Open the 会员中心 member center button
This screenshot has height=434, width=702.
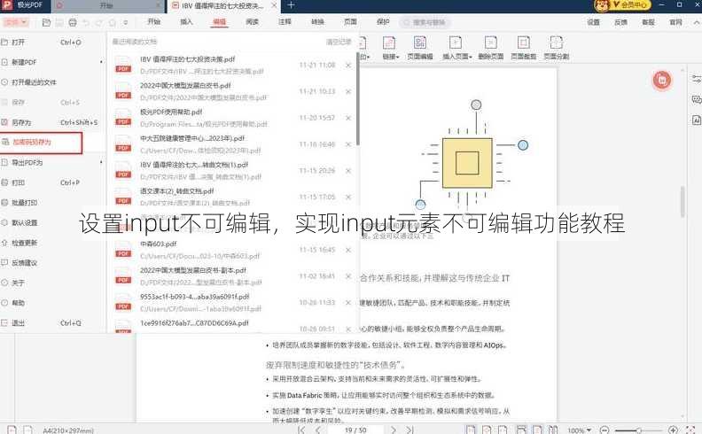coord(623,5)
